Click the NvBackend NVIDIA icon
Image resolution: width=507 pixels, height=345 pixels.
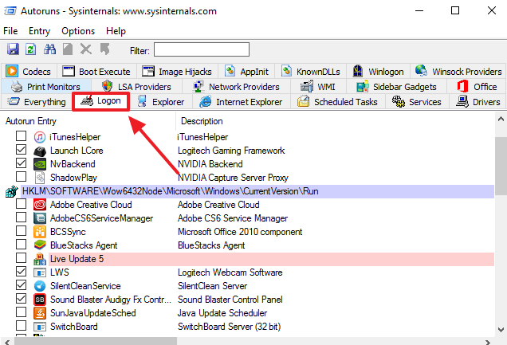click(40, 163)
